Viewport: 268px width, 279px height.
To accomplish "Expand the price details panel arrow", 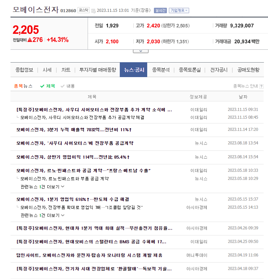I will pyautogui.click(x=141, y=51).
